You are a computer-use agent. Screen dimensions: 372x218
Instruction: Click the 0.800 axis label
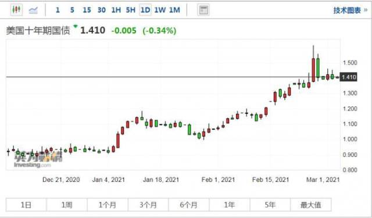coord(350,170)
